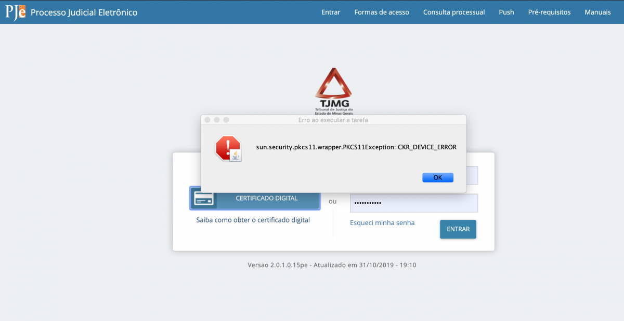Click the card icon on Certificado Digital
This screenshot has height=321, width=624.
[203, 199]
